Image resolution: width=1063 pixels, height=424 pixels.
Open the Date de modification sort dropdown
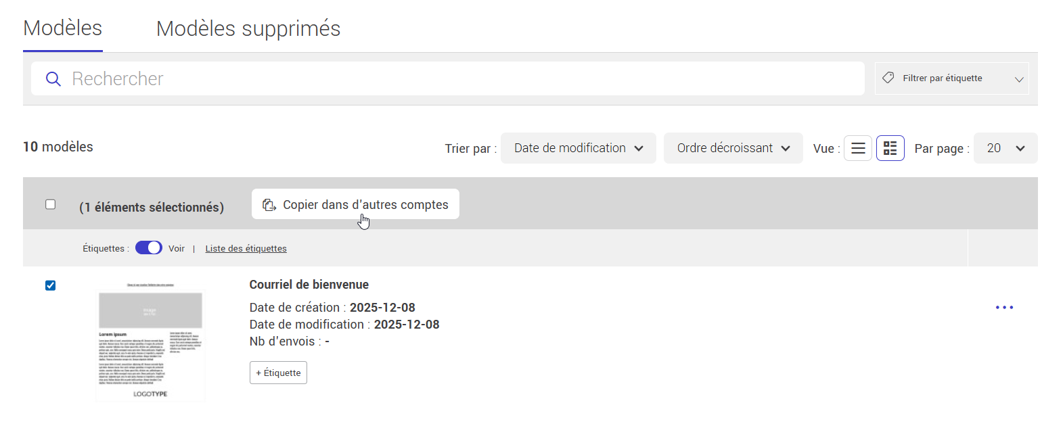click(x=578, y=148)
